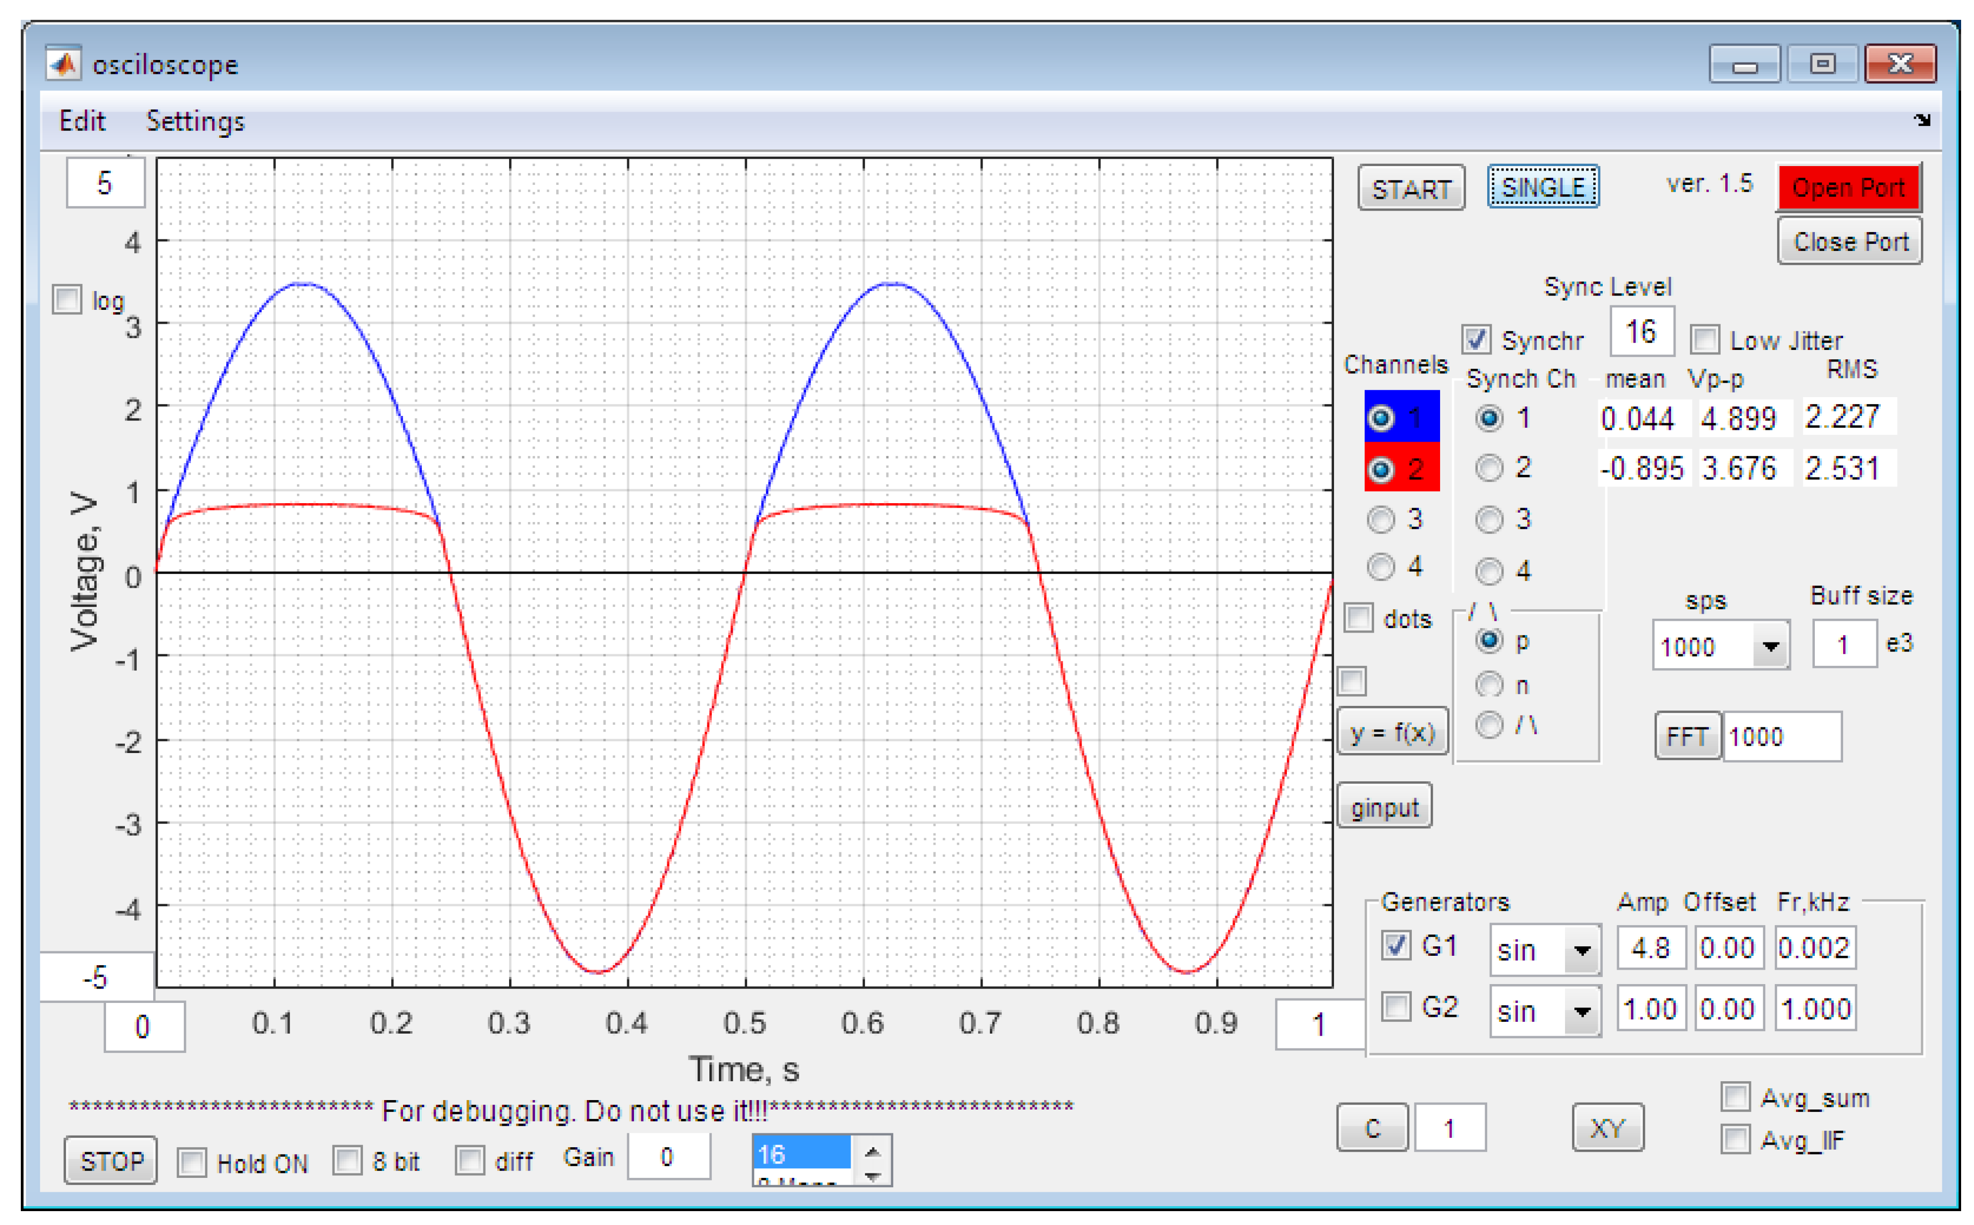Enable the Low Jitter checkbox

coord(1704,339)
